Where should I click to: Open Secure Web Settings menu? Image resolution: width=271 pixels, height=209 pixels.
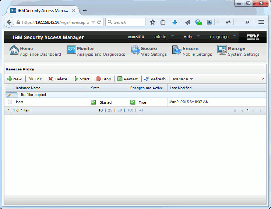pyautogui.click(x=148, y=51)
